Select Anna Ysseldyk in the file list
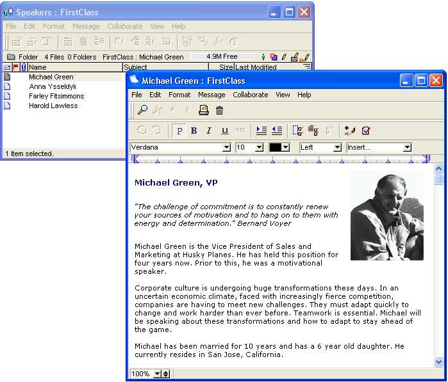Image resolution: width=448 pixels, height=382 pixels. coord(51,86)
